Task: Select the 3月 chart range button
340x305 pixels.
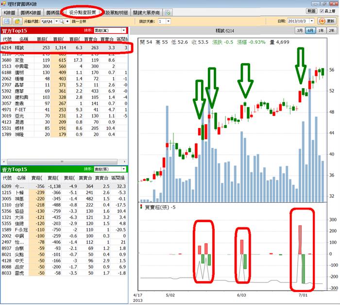Action: pyautogui.click(x=300, y=31)
